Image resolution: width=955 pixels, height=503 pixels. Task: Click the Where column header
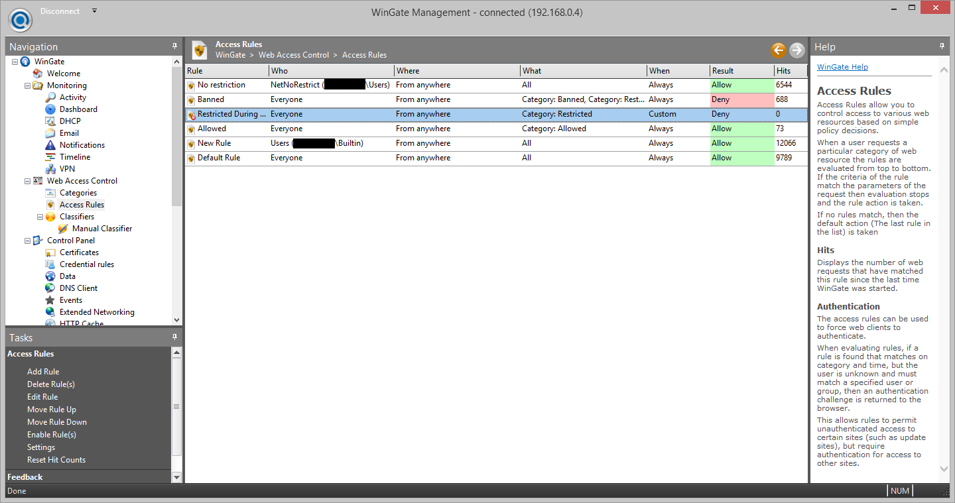tap(458, 71)
